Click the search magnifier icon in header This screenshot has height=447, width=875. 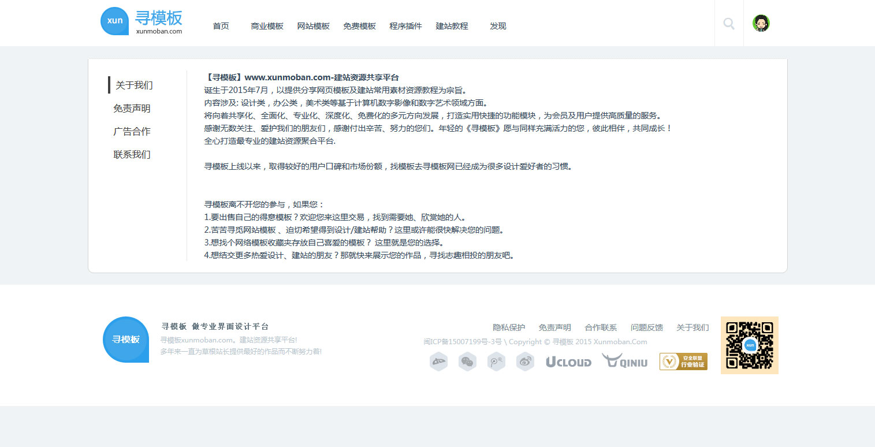tap(729, 24)
